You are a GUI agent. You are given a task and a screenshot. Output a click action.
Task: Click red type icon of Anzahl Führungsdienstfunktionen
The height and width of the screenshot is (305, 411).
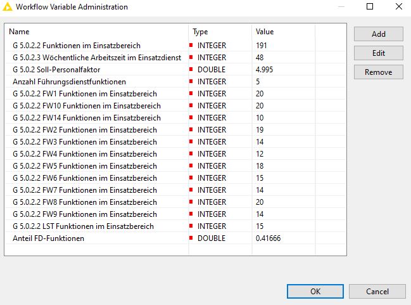[x=191, y=81]
